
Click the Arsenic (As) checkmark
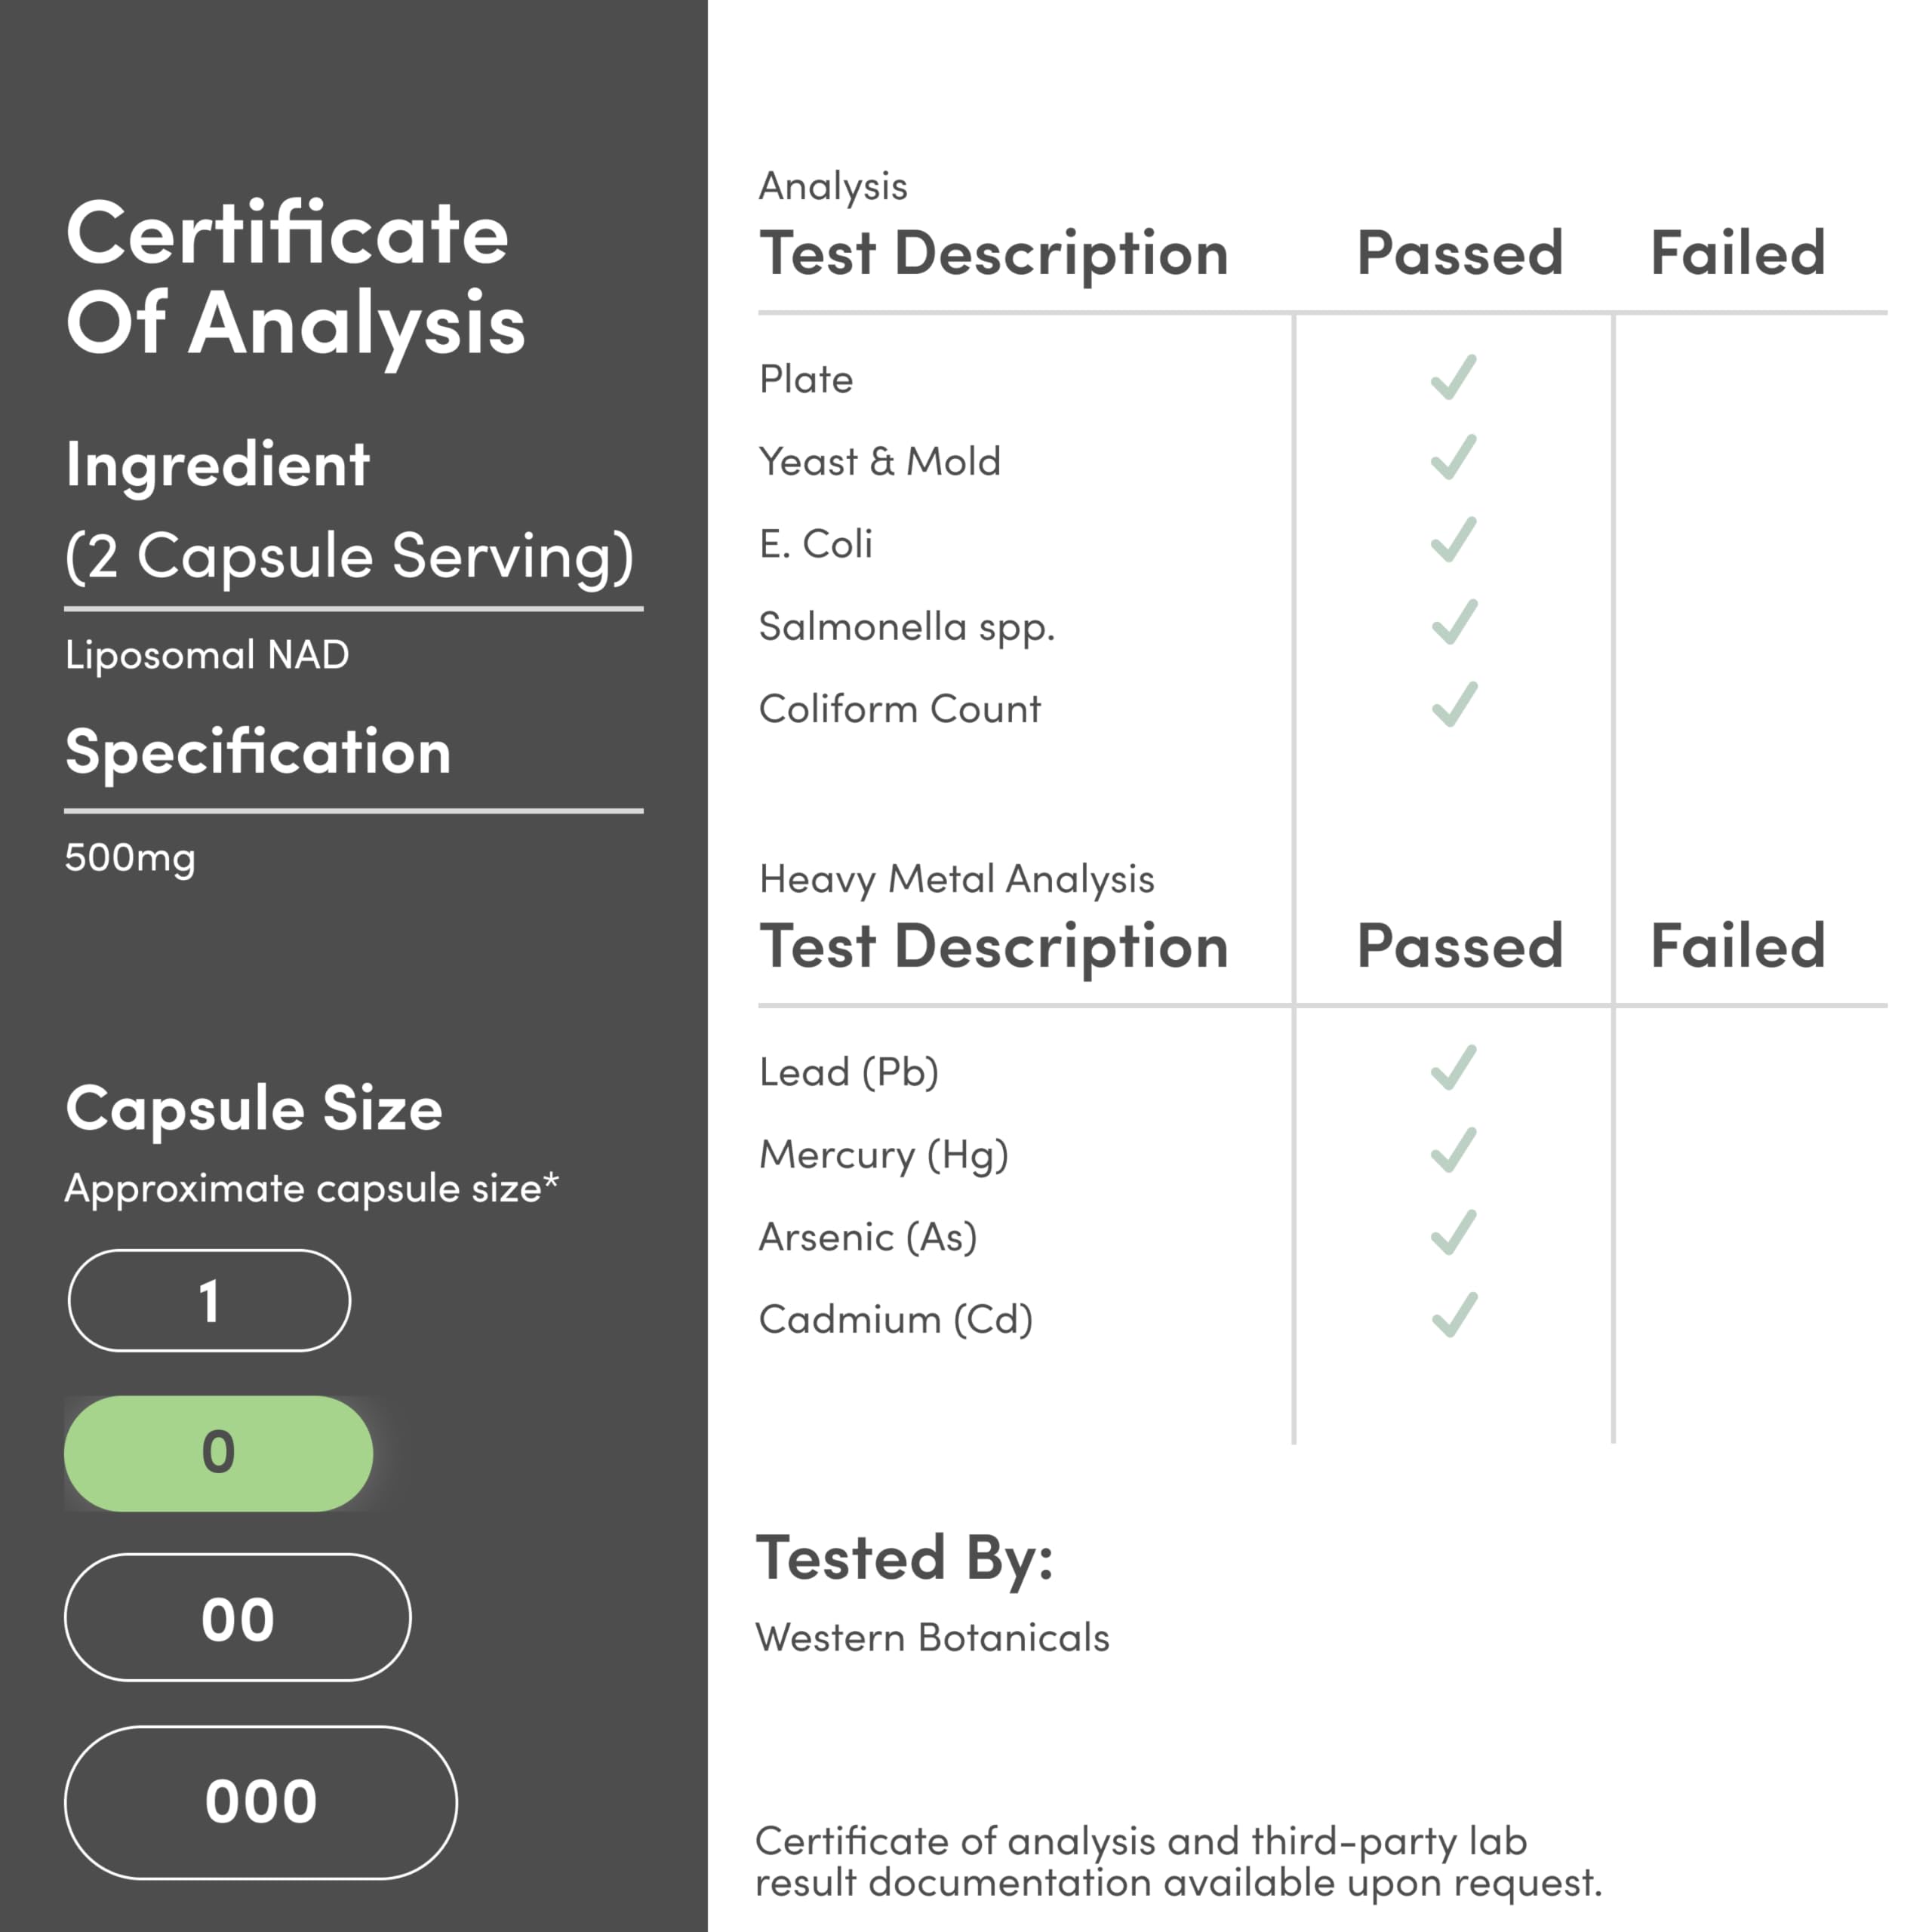[1453, 1233]
